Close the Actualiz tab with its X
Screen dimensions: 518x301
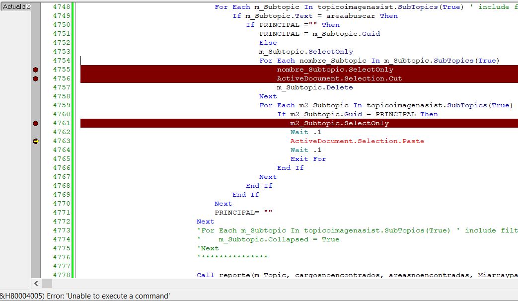point(28,6)
